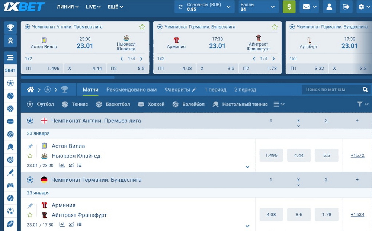Image resolution: width=372 pixels, height=231 pixels.
Task: Open the ЛИНИЯ dropdown menu
Action: coord(68,7)
